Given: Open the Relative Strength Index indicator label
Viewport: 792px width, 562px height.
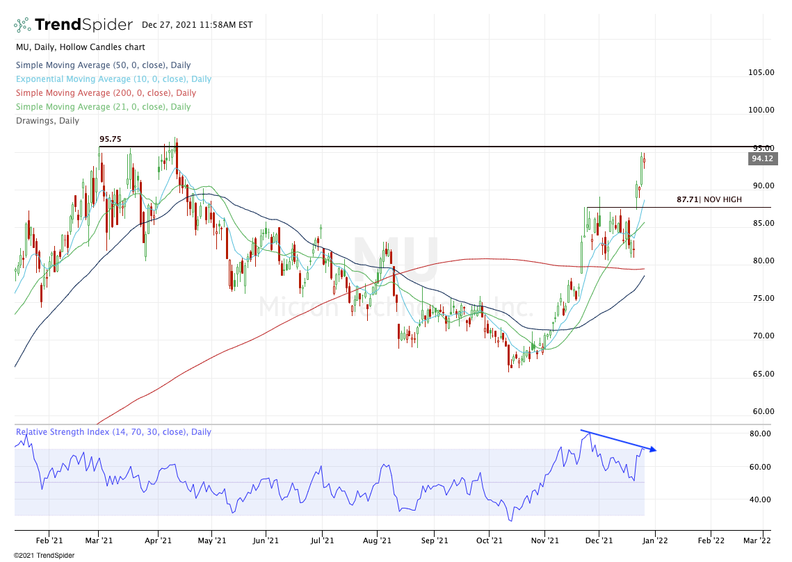Looking at the screenshot, I should 113,432.
